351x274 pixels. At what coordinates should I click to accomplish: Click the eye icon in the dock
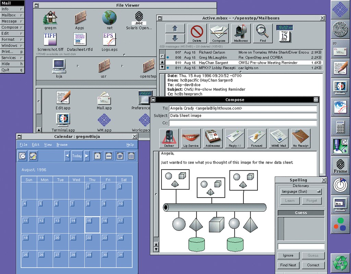point(340,107)
